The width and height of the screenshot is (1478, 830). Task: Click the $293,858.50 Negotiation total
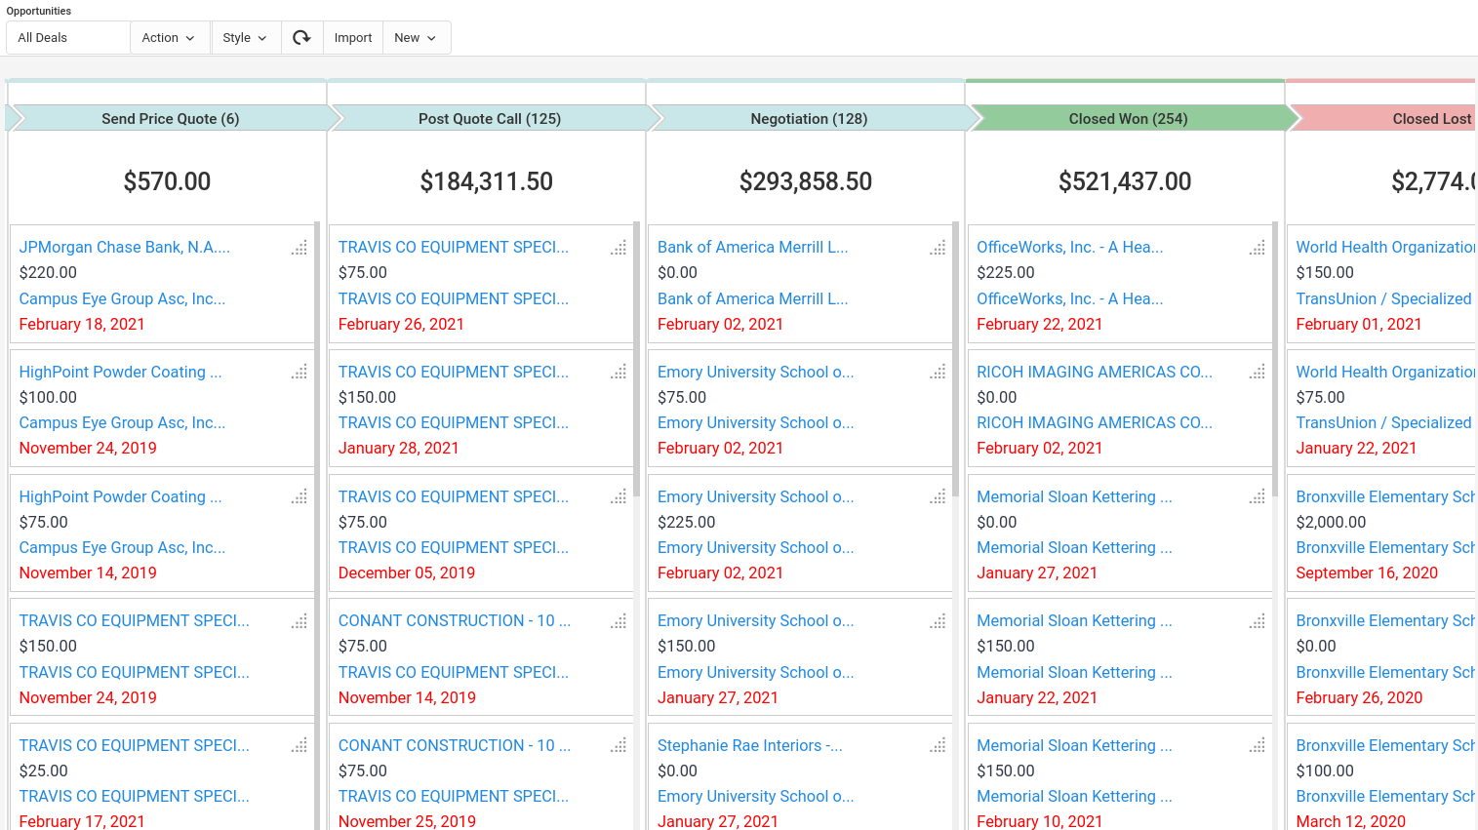pyautogui.click(x=806, y=181)
